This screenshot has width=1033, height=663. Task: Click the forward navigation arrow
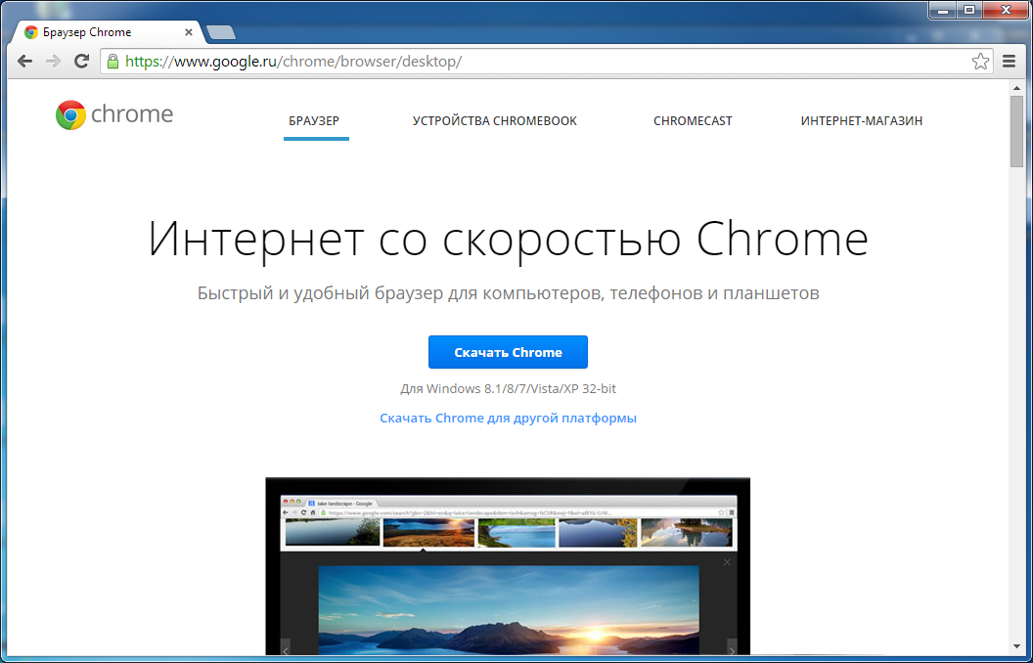[x=54, y=62]
